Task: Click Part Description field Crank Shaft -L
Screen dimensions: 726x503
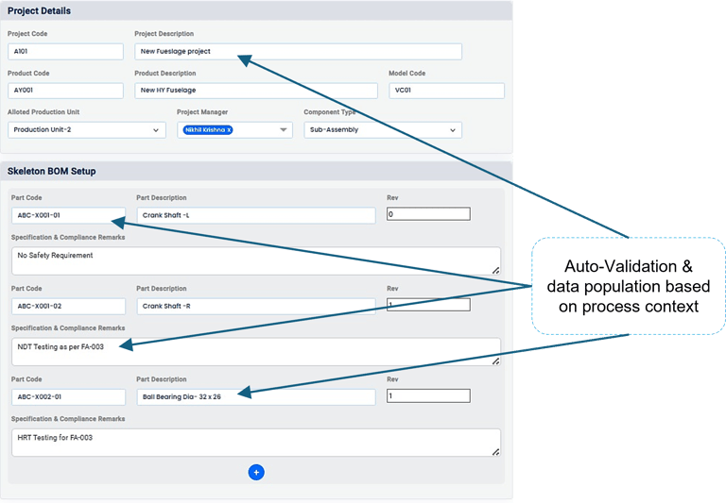Action: coord(256,215)
